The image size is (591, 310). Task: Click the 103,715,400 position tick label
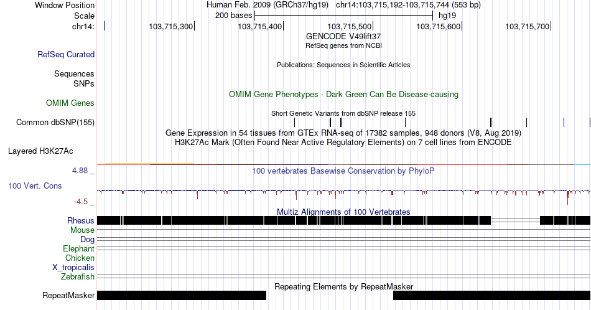pyautogui.click(x=259, y=26)
